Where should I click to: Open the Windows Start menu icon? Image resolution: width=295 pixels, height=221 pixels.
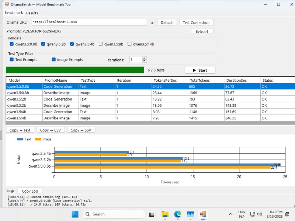75,214
